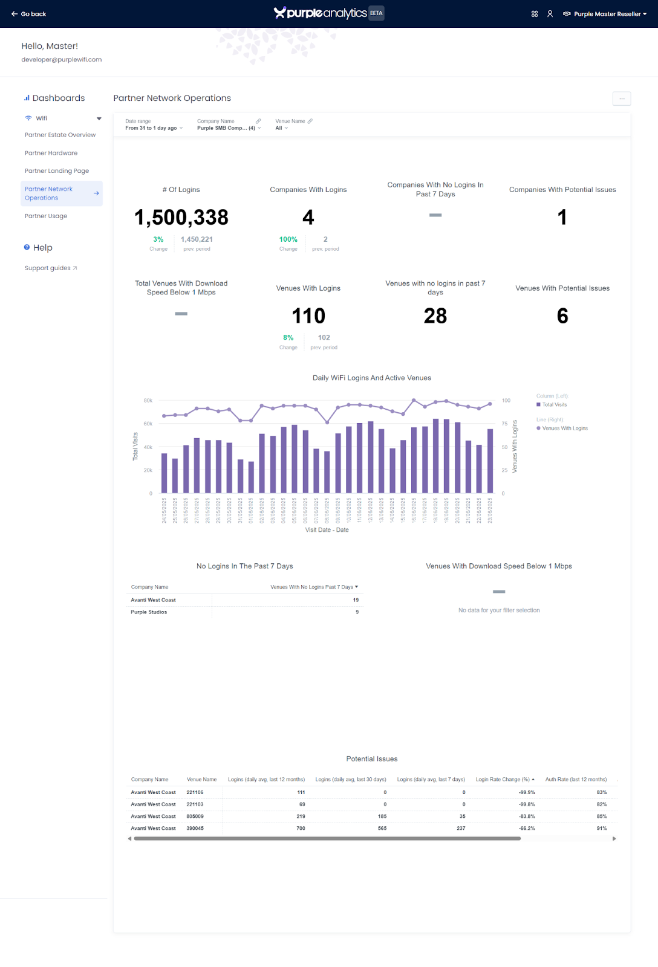Click venue 221103 in Potential Issues table

[x=195, y=804]
